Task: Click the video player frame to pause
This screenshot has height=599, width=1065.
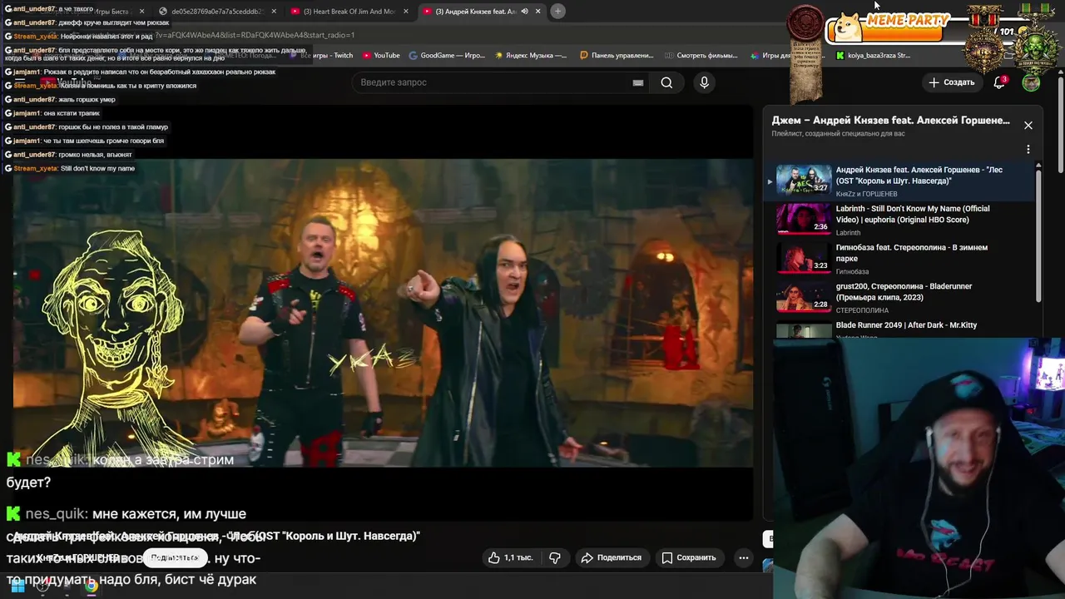Action: [x=383, y=312]
